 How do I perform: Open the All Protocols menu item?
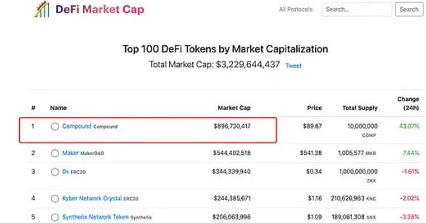click(295, 9)
